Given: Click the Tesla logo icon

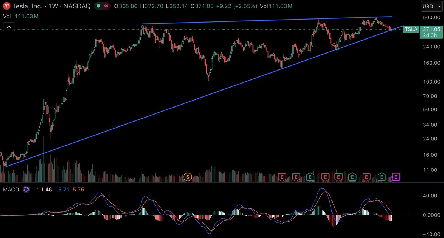Looking at the screenshot, I should pyautogui.click(x=6, y=6).
